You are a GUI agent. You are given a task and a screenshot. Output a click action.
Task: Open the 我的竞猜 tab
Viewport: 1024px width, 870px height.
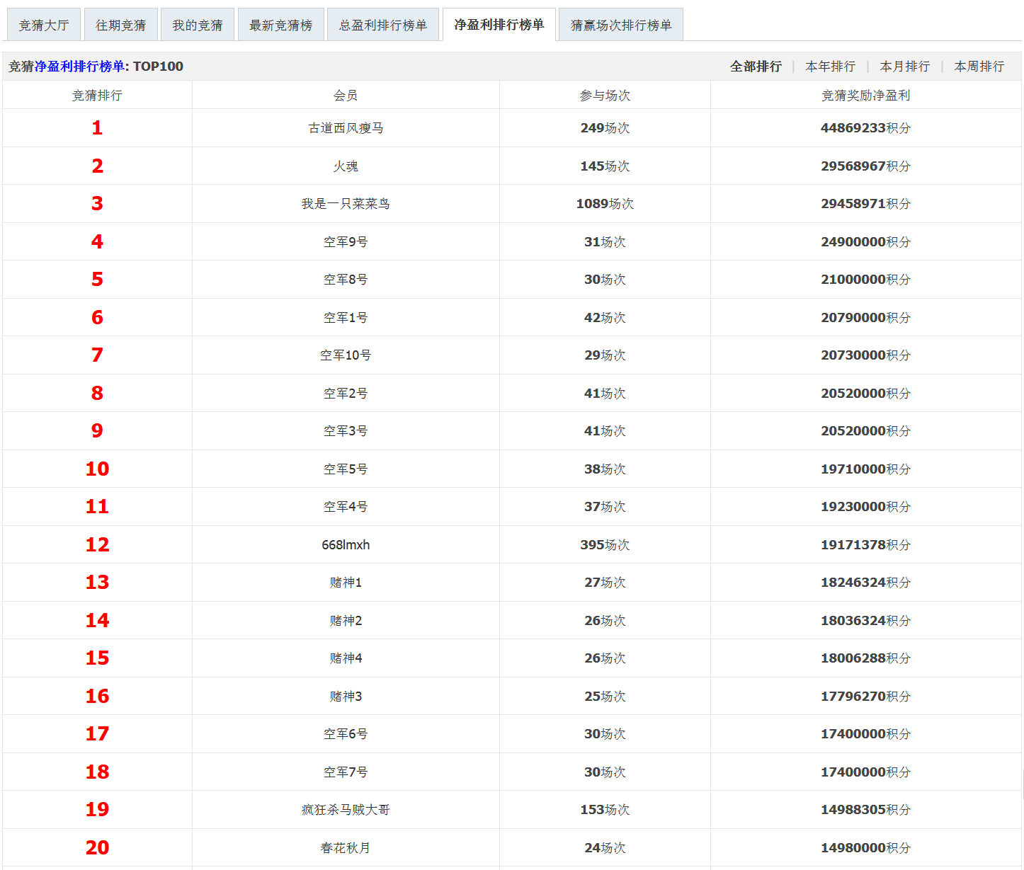click(x=198, y=25)
